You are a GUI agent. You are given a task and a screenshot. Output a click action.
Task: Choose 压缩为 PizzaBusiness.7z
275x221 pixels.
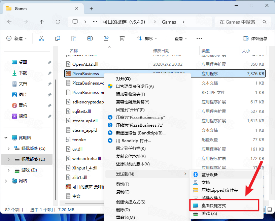click(147, 125)
